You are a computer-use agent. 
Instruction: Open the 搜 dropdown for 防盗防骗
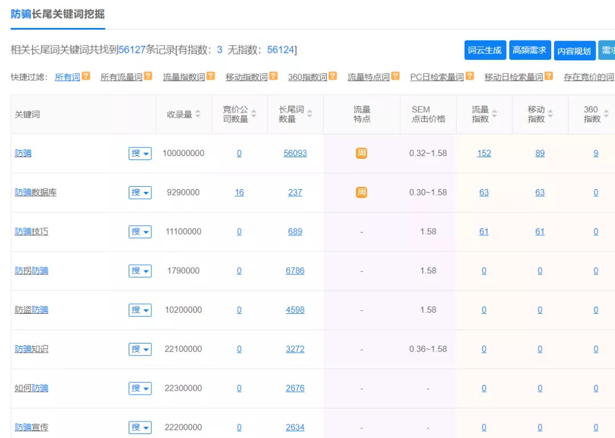pos(140,310)
